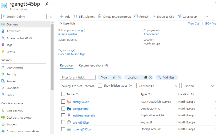Open the JSON View link
This screenshot has width=216, height=134.
(210, 23)
